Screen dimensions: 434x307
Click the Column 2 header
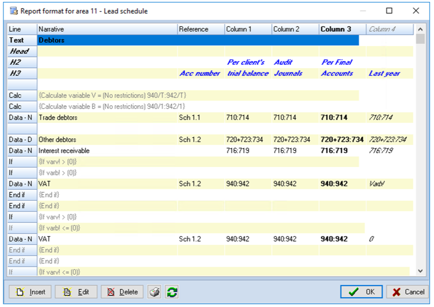click(295, 29)
